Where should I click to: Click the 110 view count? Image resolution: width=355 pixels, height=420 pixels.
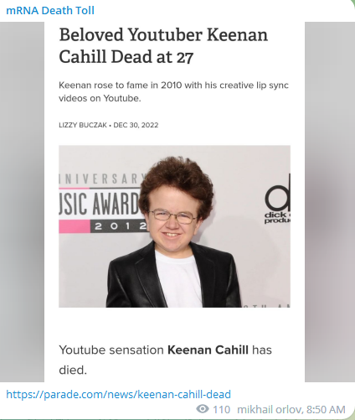(222, 409)
